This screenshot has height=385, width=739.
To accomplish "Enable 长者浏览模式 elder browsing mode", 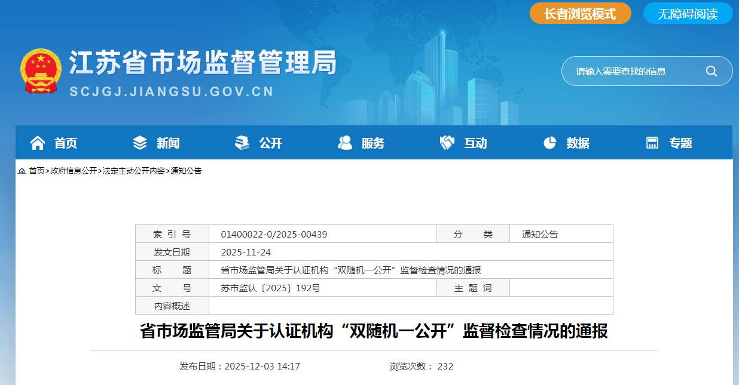I will [x=580, y=14].
